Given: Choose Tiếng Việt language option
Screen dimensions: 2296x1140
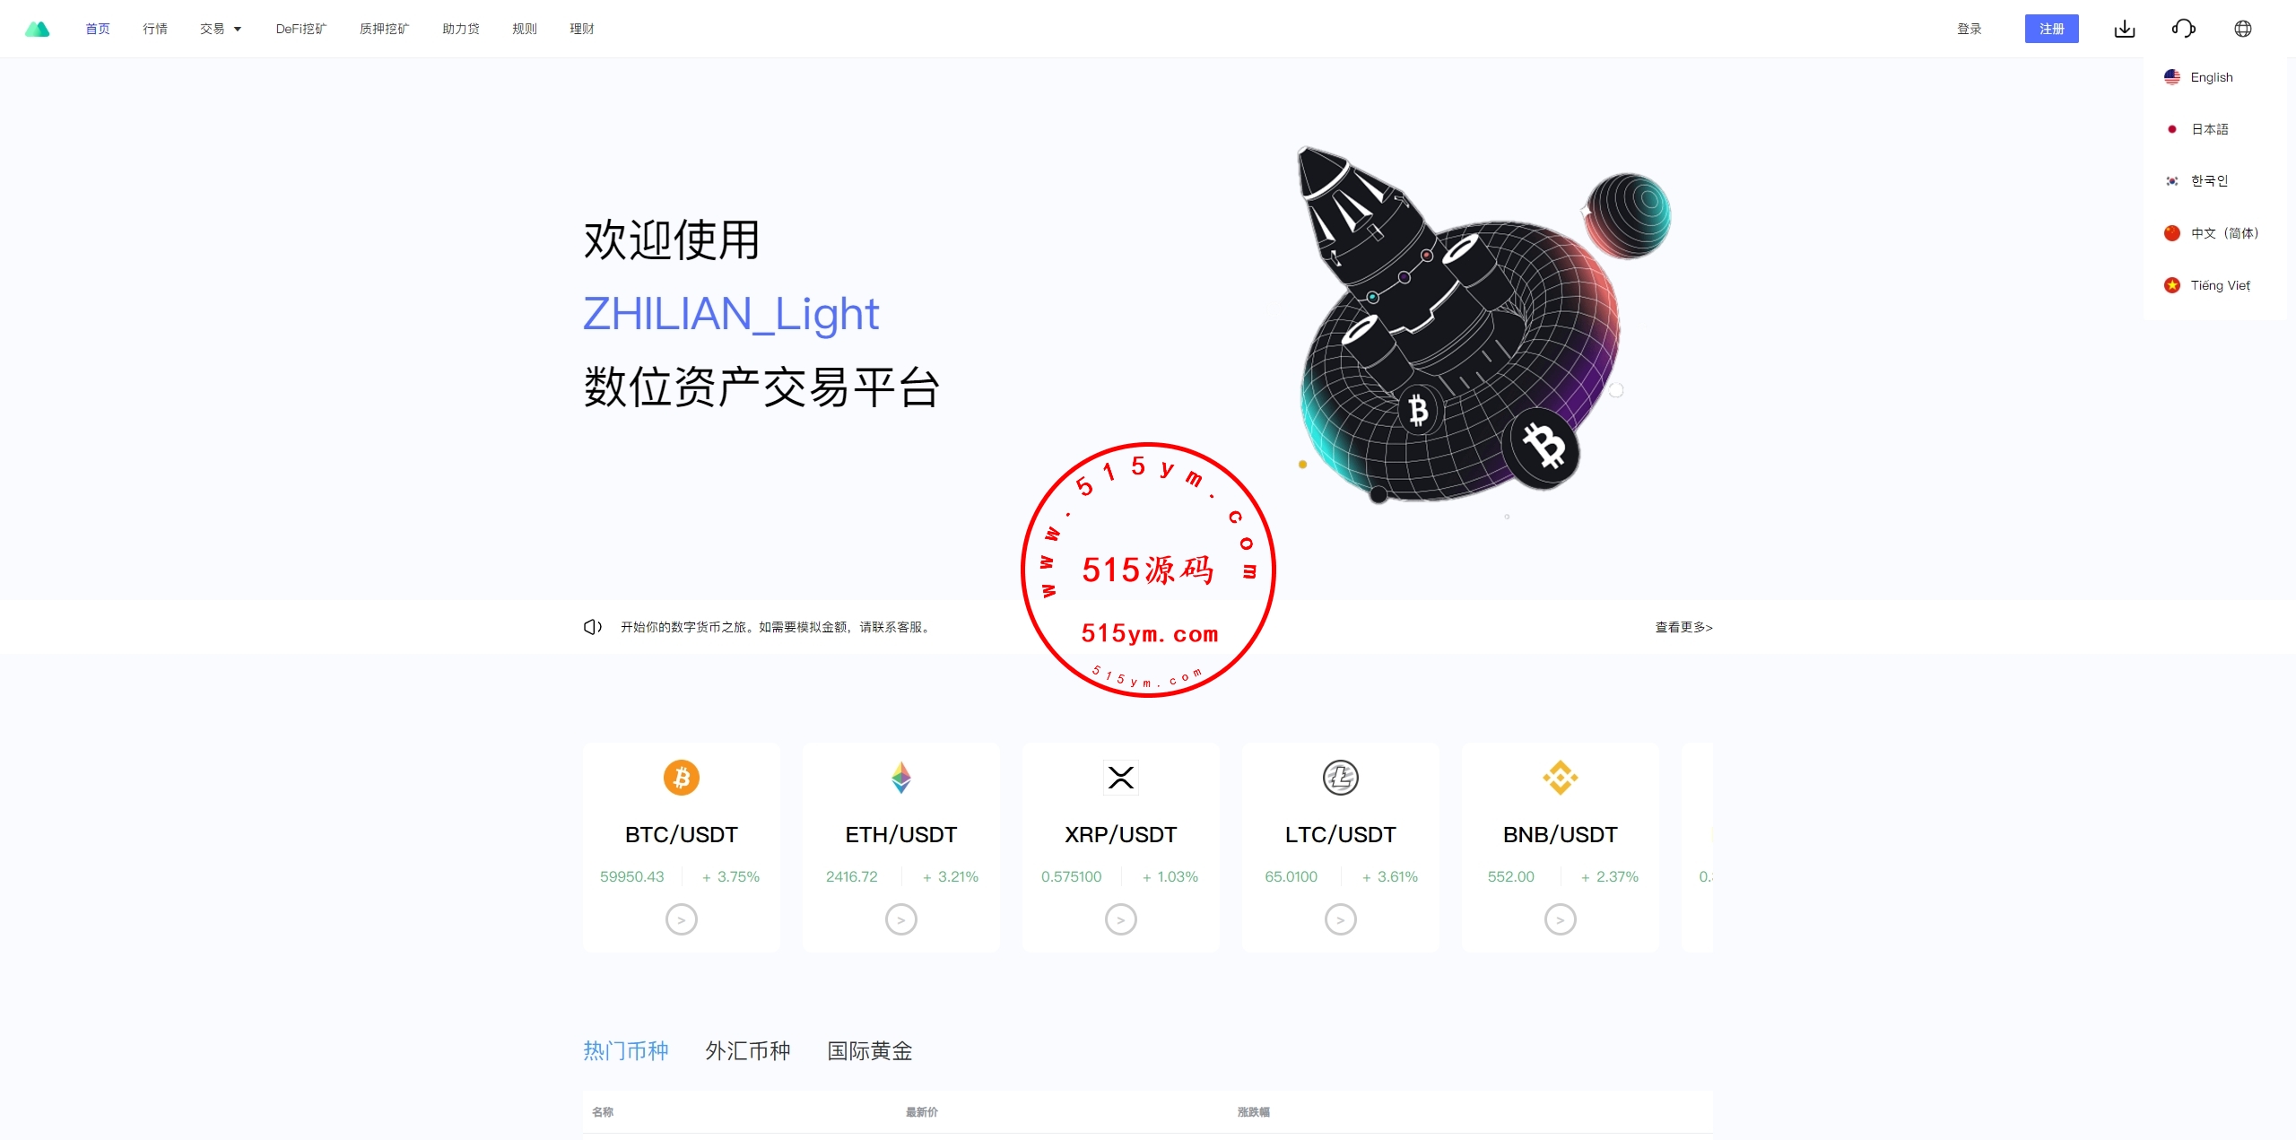Looking at the screenshot, I should 2220,285.
